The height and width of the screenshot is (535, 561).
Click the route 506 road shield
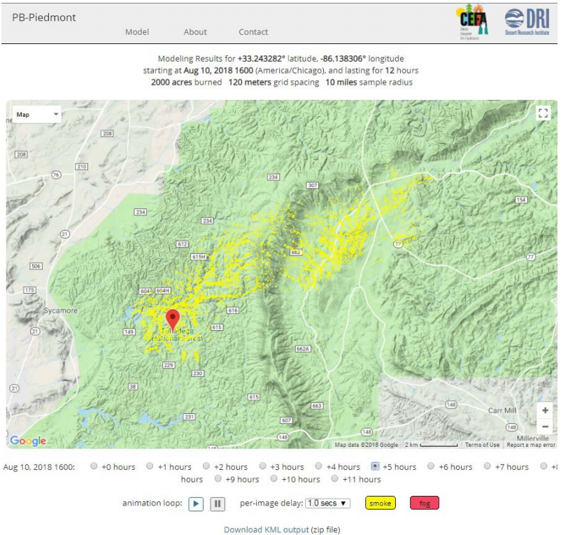click(x=36, y=266)
